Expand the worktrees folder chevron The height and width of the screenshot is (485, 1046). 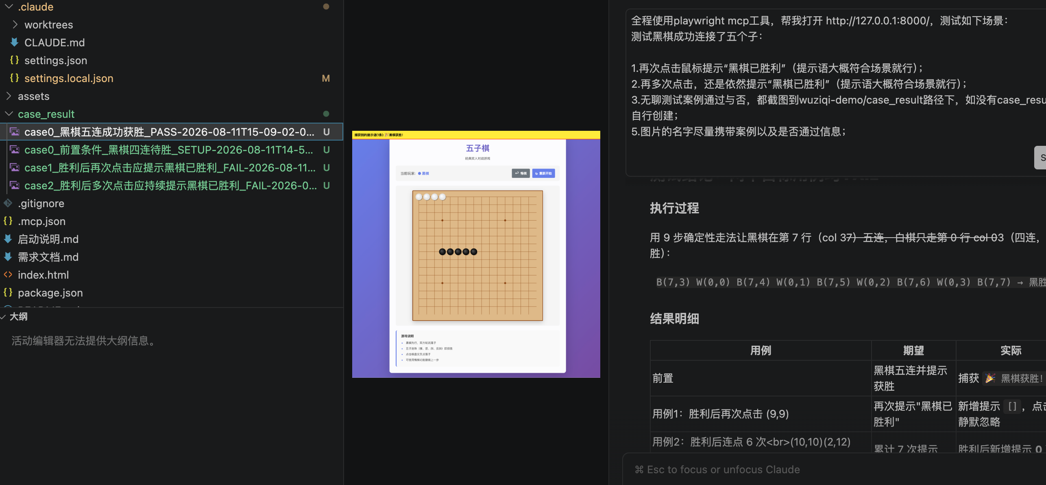coord(15,25)
